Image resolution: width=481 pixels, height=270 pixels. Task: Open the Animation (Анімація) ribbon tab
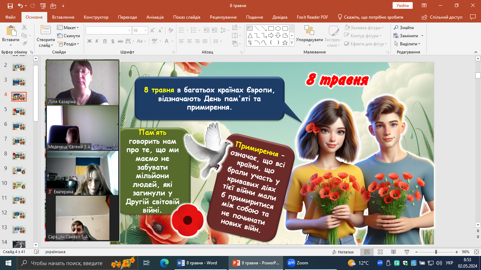pyautogui.click(x=155, y=17)
